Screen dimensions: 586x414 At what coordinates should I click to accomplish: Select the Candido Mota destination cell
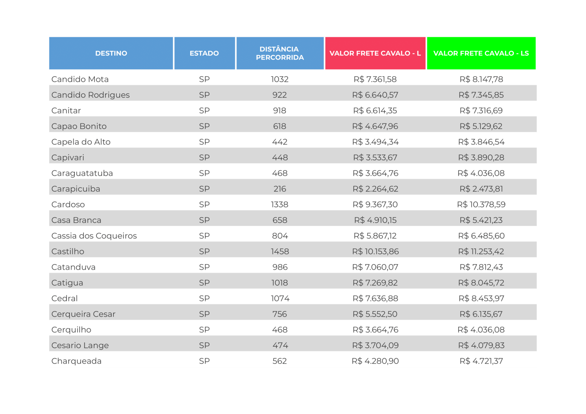[80, 79]
